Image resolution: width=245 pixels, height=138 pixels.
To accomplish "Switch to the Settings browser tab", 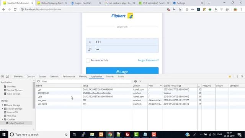I will pos(188,3).
